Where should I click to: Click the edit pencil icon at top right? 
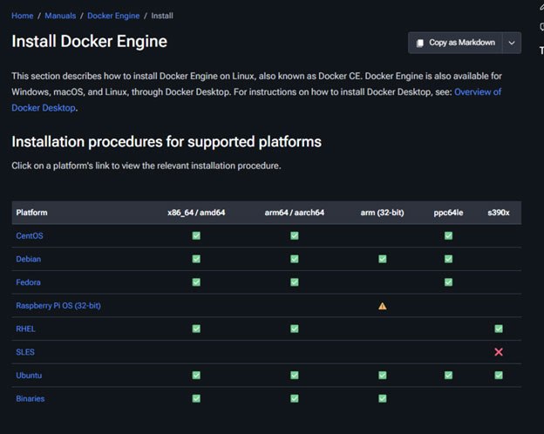pos(541,7)
